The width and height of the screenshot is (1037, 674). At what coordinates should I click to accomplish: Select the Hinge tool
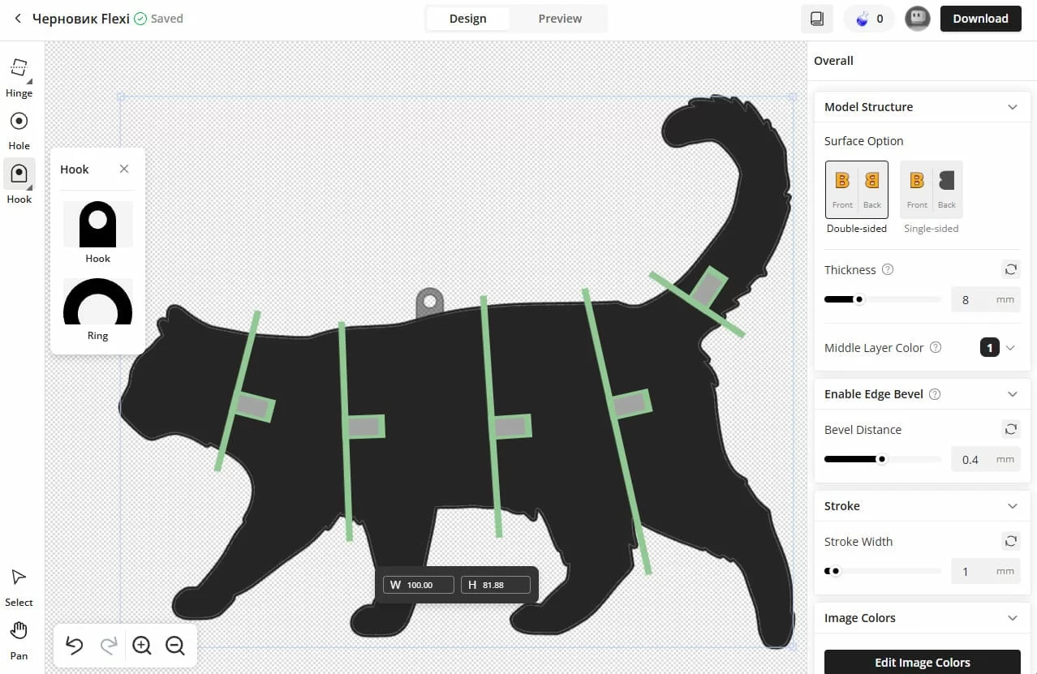(x=19, y=76)
